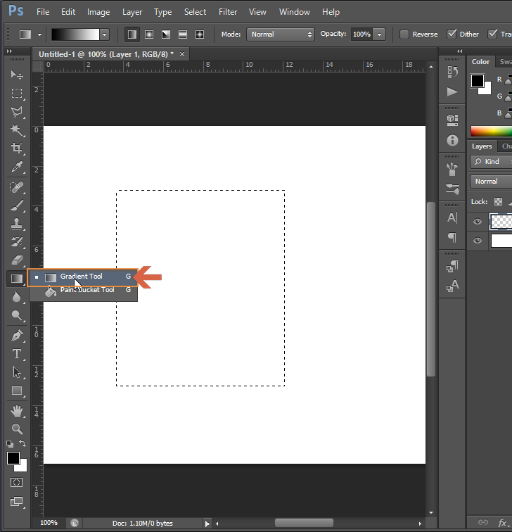Image resolution: width=512 pixels, height=532 pixels.
Task: Close the Untitled-1 document tab
Action: (182, 54)
